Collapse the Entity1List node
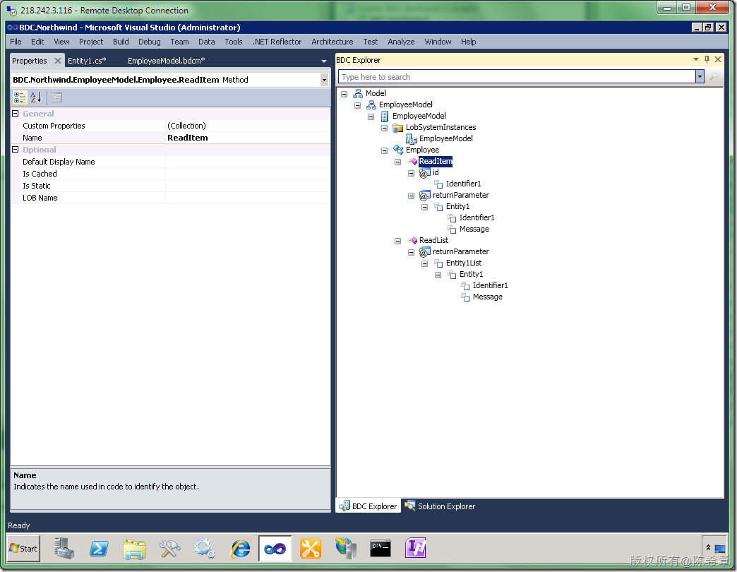This screenshot has height=572, width=737. (424, 263)
